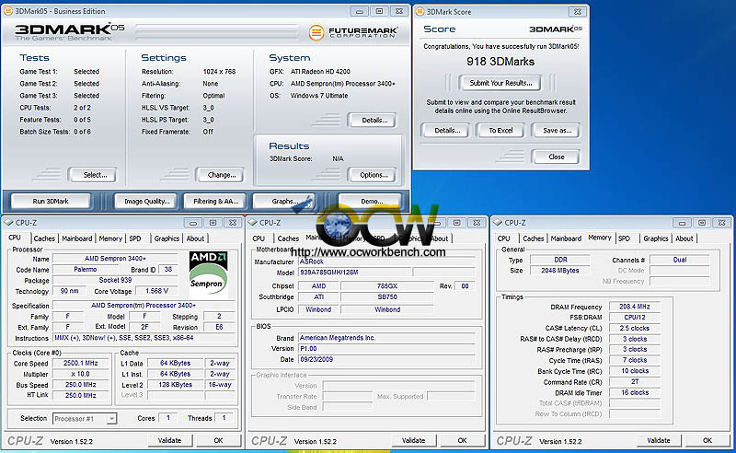Launch the Demo button
The image size is (736, 453).
(x=371, y=201)
